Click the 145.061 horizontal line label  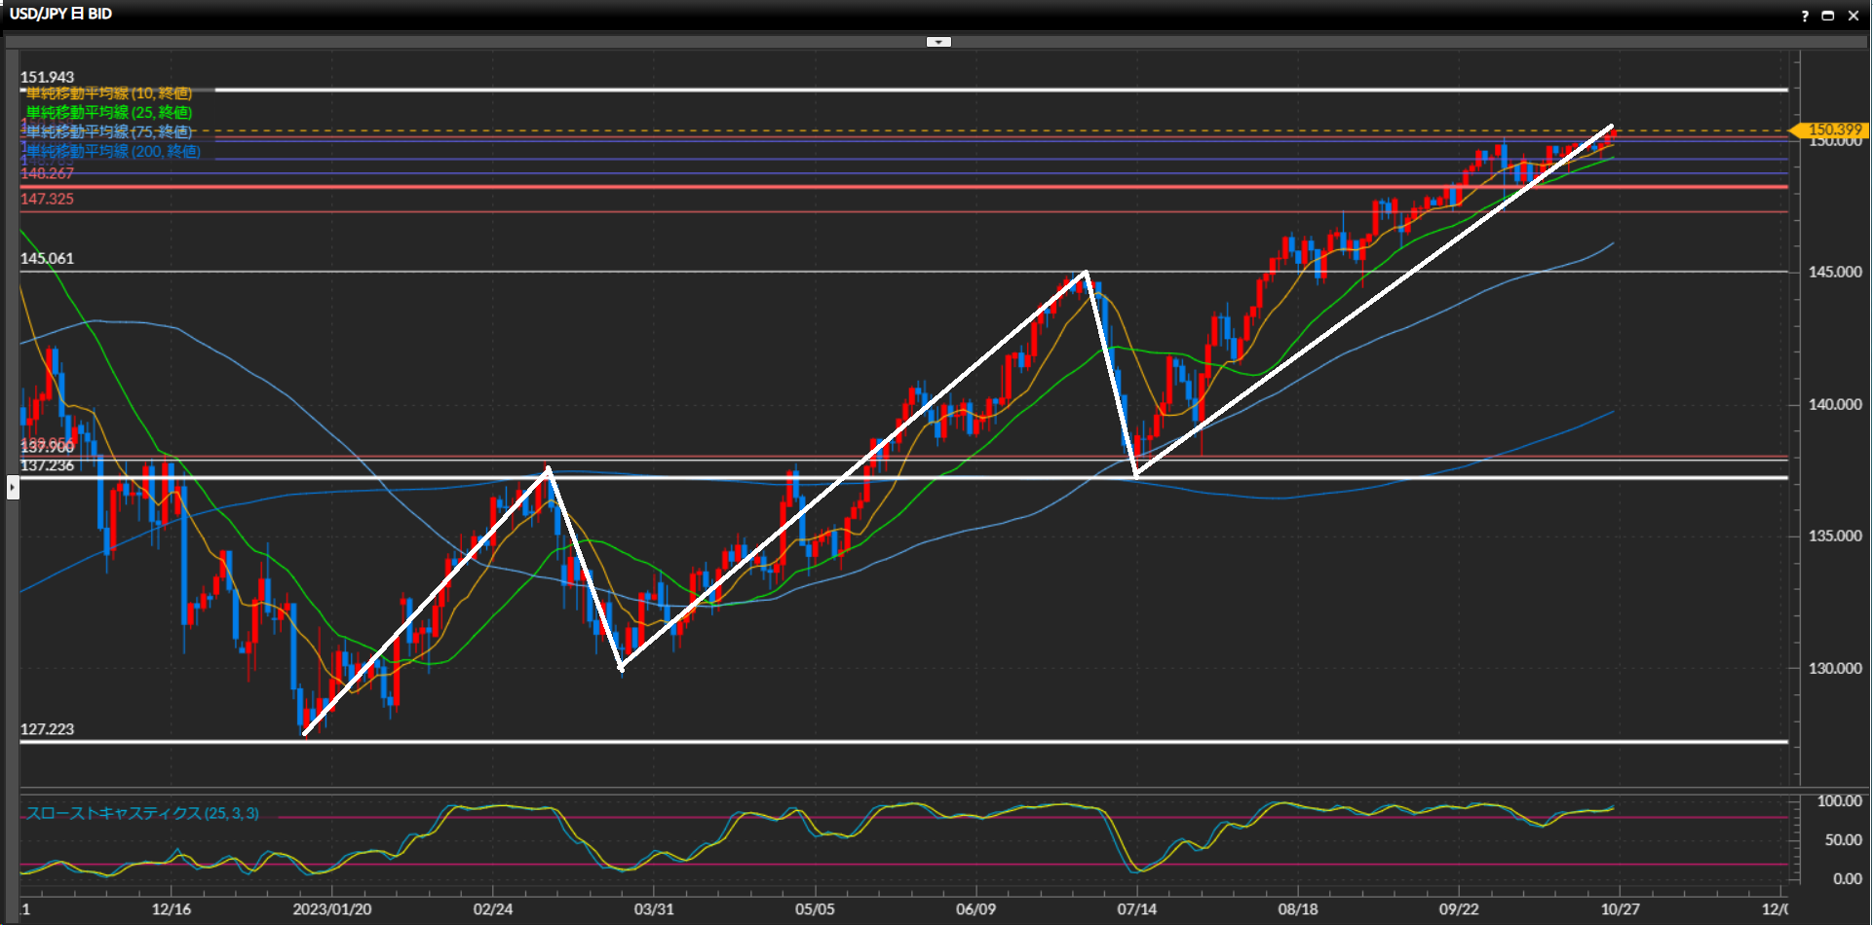tap(47, 258)
